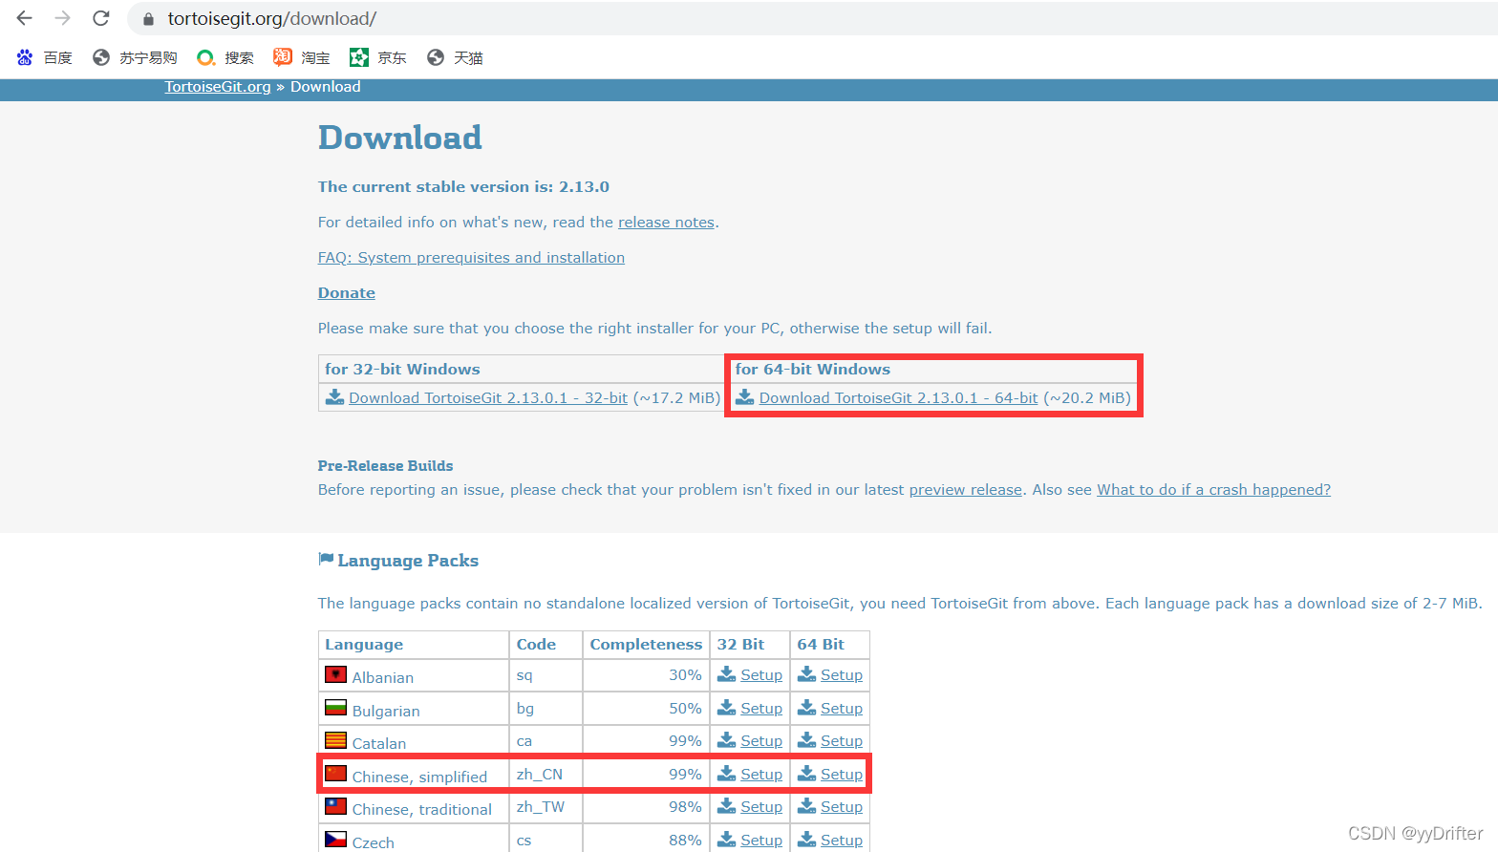Click Bulgarian 32 Bit Setup link
The width and height of the screenshot is (1498, 852).
[x=761, y=709]
